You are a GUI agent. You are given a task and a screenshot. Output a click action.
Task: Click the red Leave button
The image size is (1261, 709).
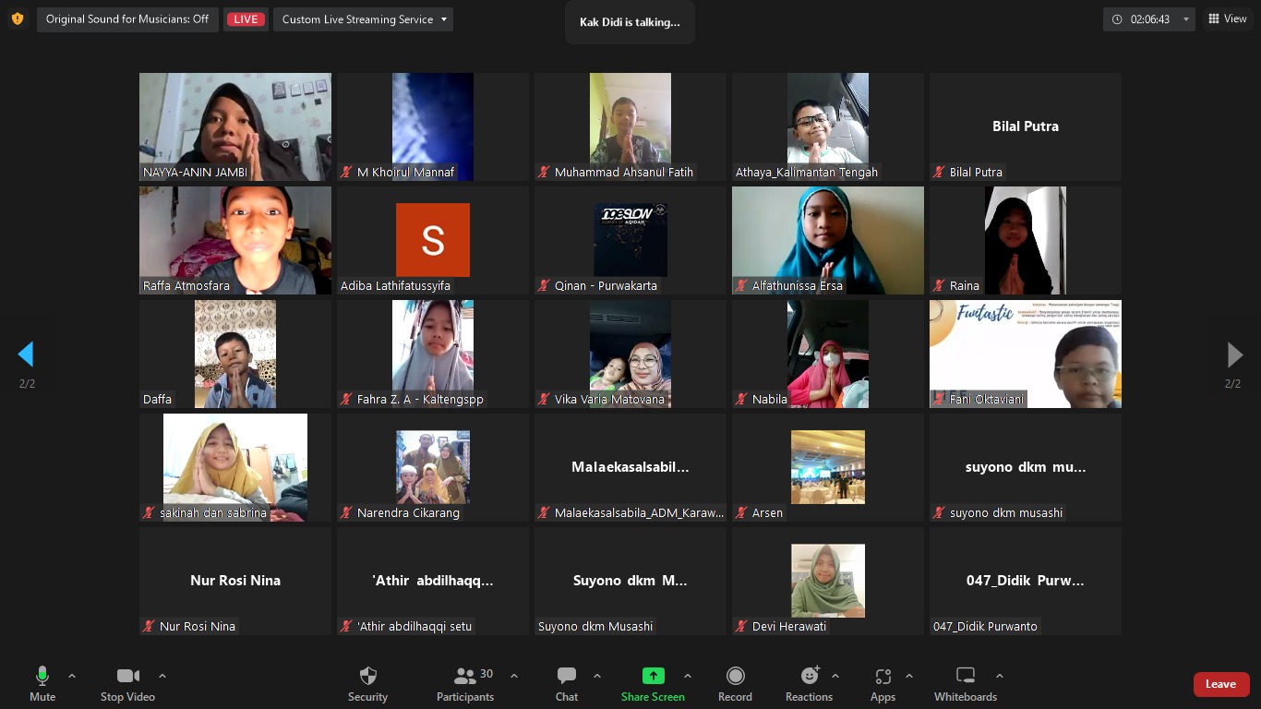[1220, 684]
